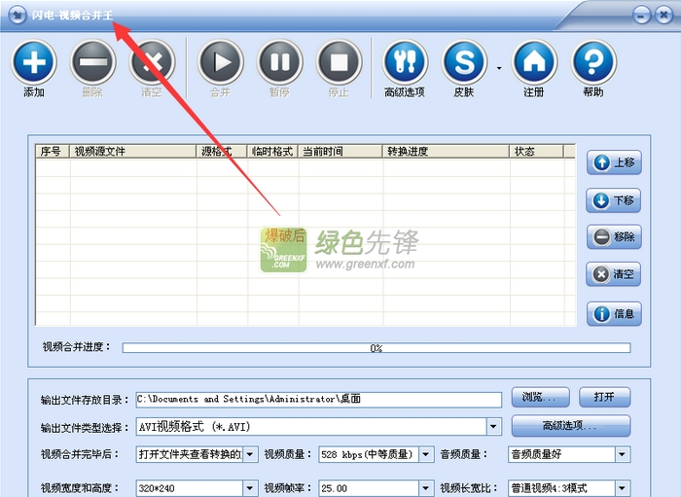This screenshot has width=681, height=497.
Task: Expand the 视频合并完毕后 dropdown
Action: tap(250, 454)
